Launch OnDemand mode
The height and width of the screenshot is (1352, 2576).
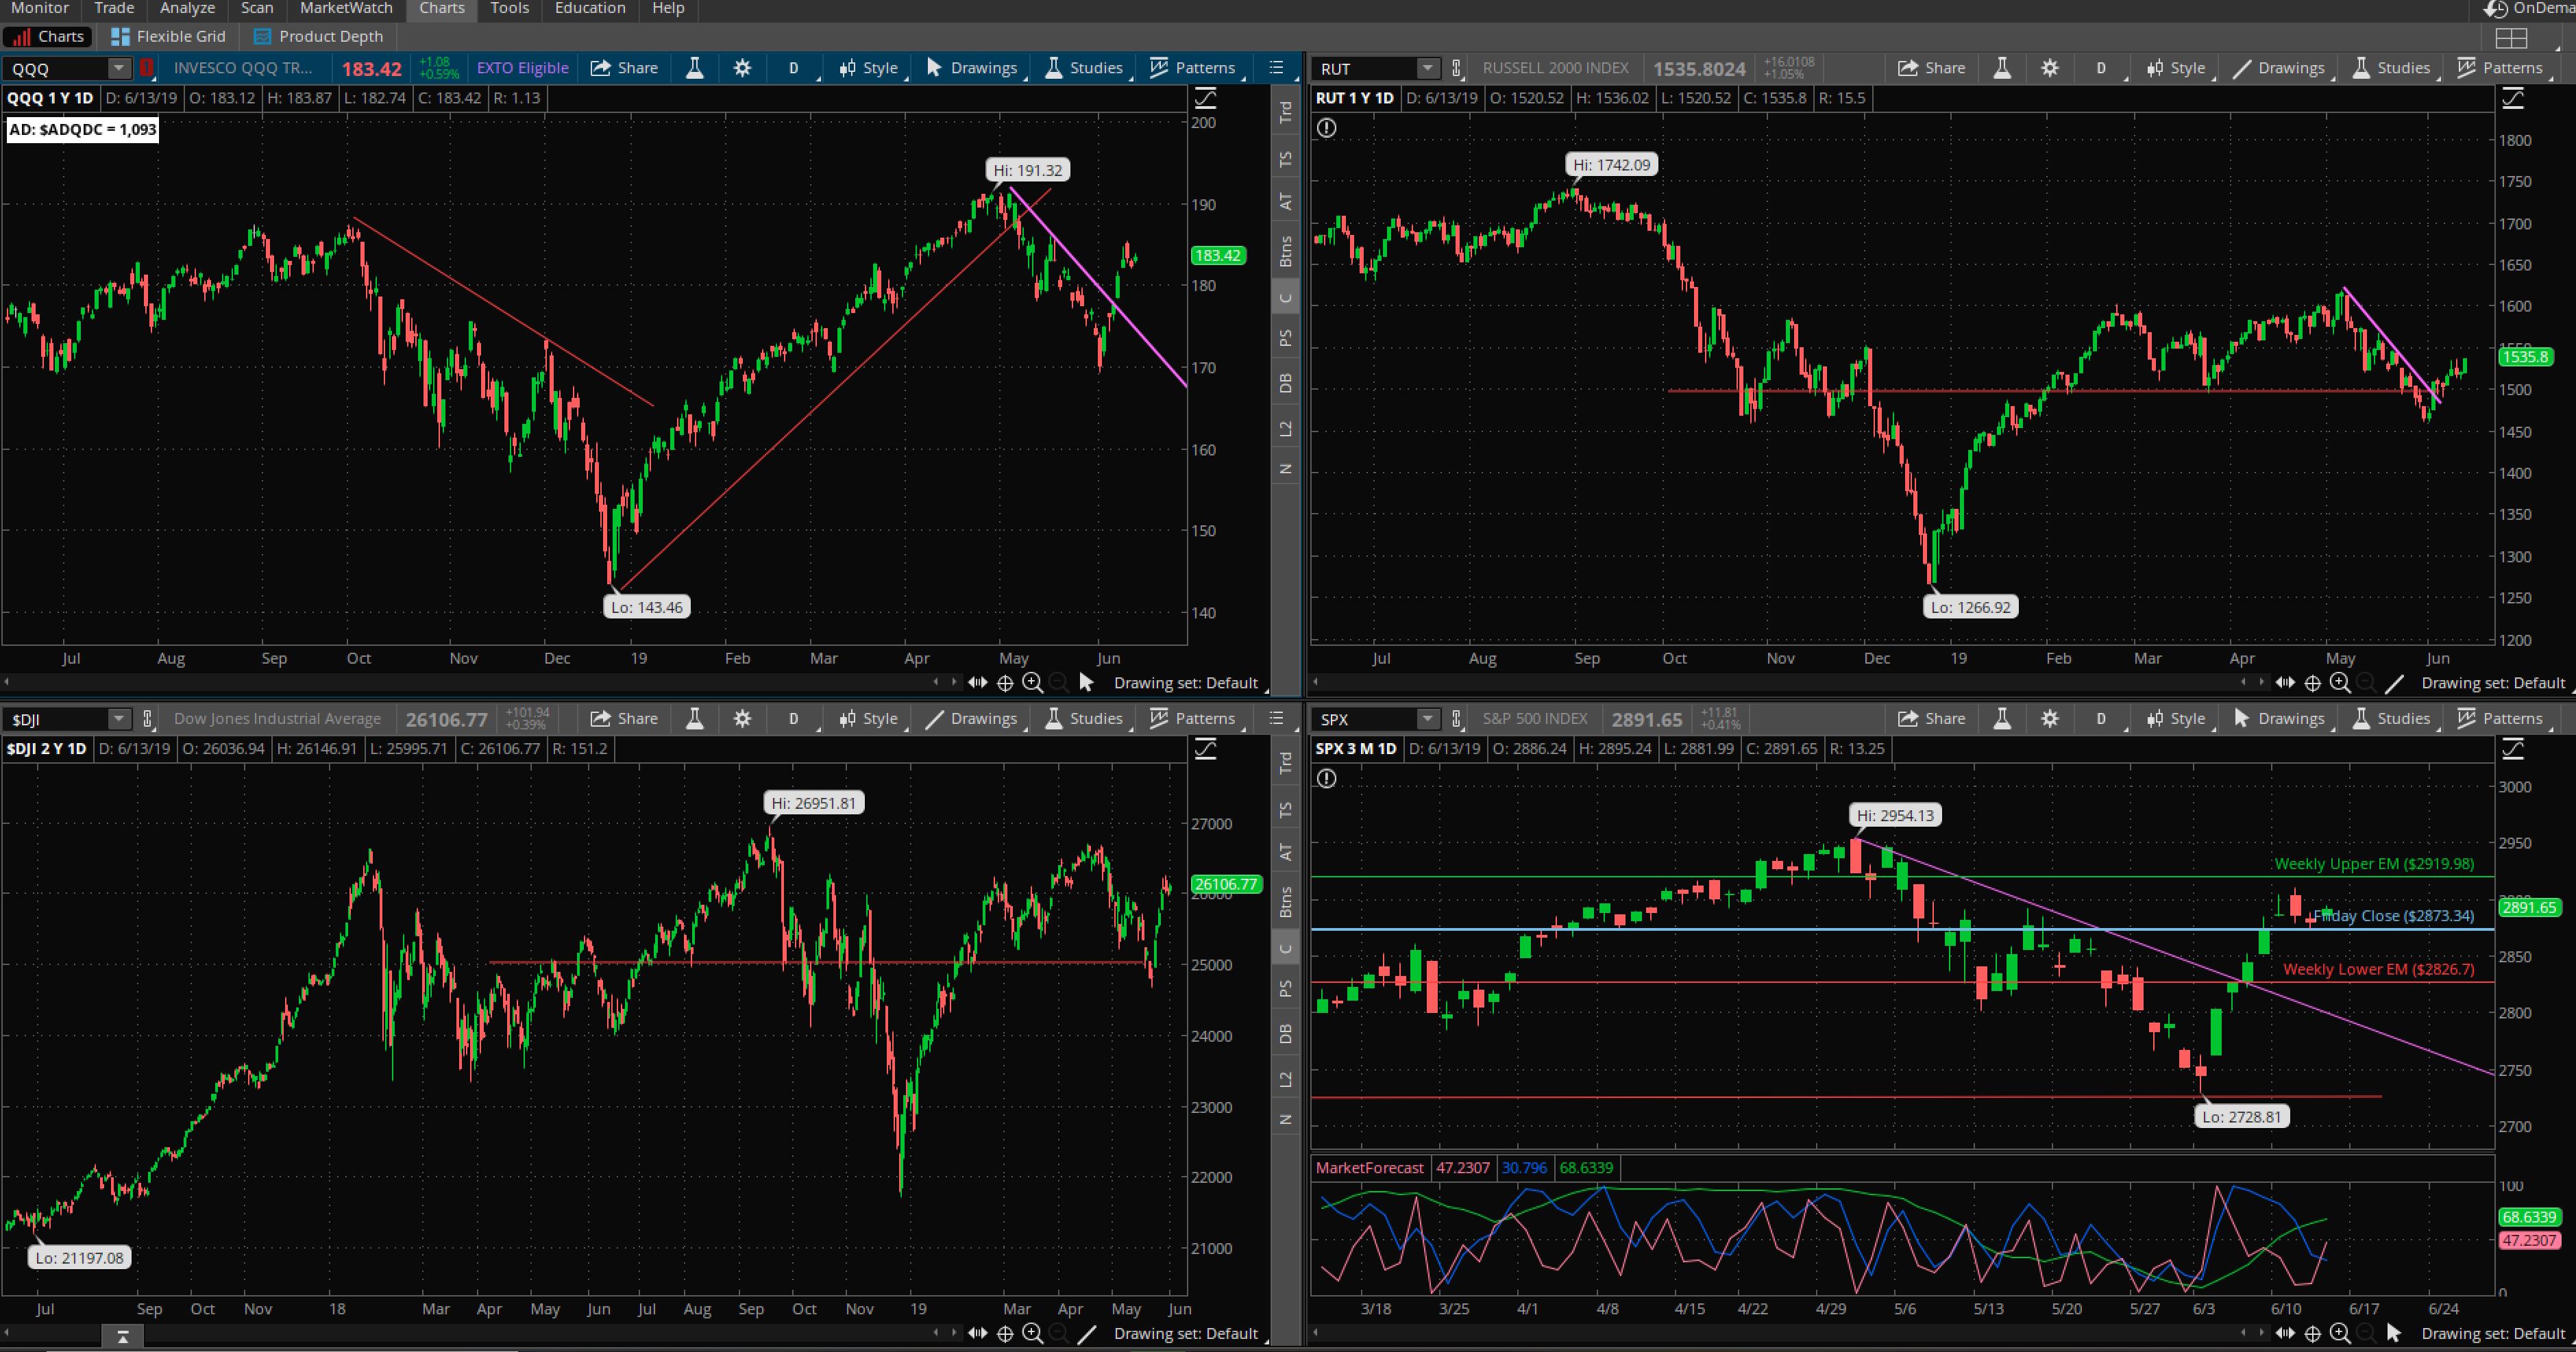click(2530, 9)
